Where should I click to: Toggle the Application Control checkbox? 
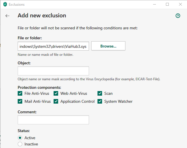click(x=56, y=101)
